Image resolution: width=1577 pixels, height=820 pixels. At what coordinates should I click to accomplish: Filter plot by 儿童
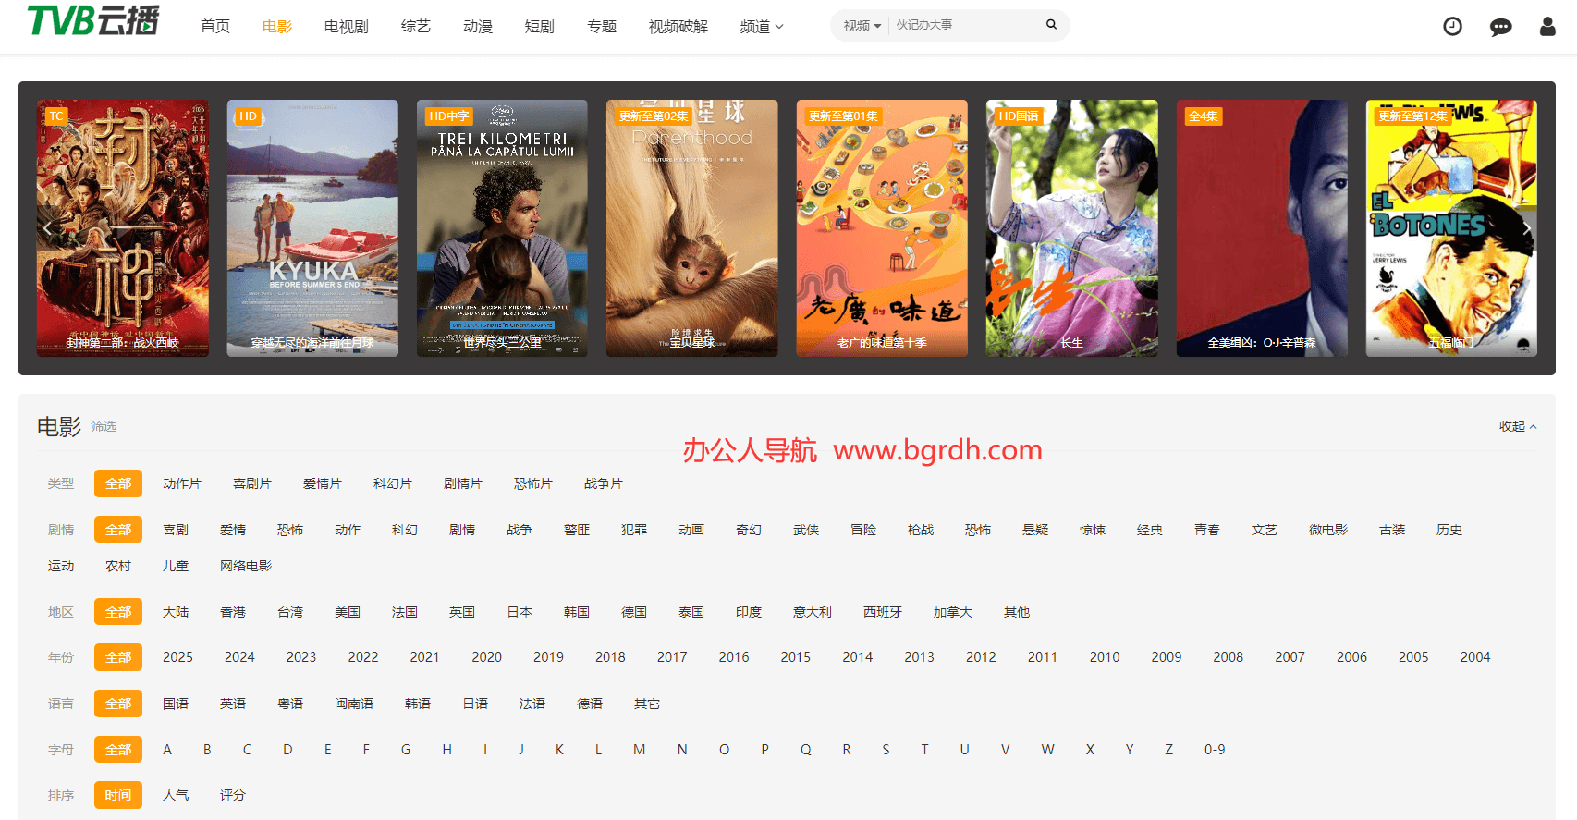tap(176, 566)
